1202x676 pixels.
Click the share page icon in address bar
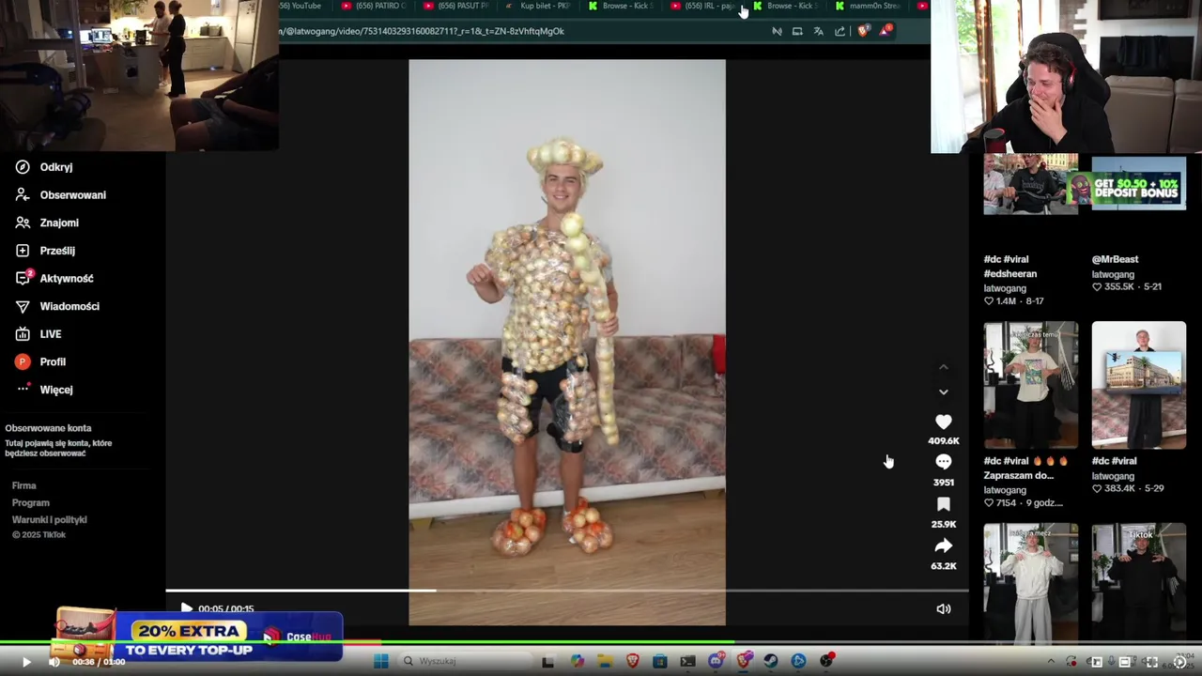(x=840, y=31)
